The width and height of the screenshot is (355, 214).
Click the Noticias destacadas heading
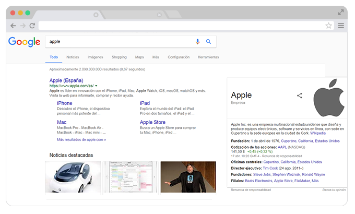pyautogui.click(x=72, y=155)
